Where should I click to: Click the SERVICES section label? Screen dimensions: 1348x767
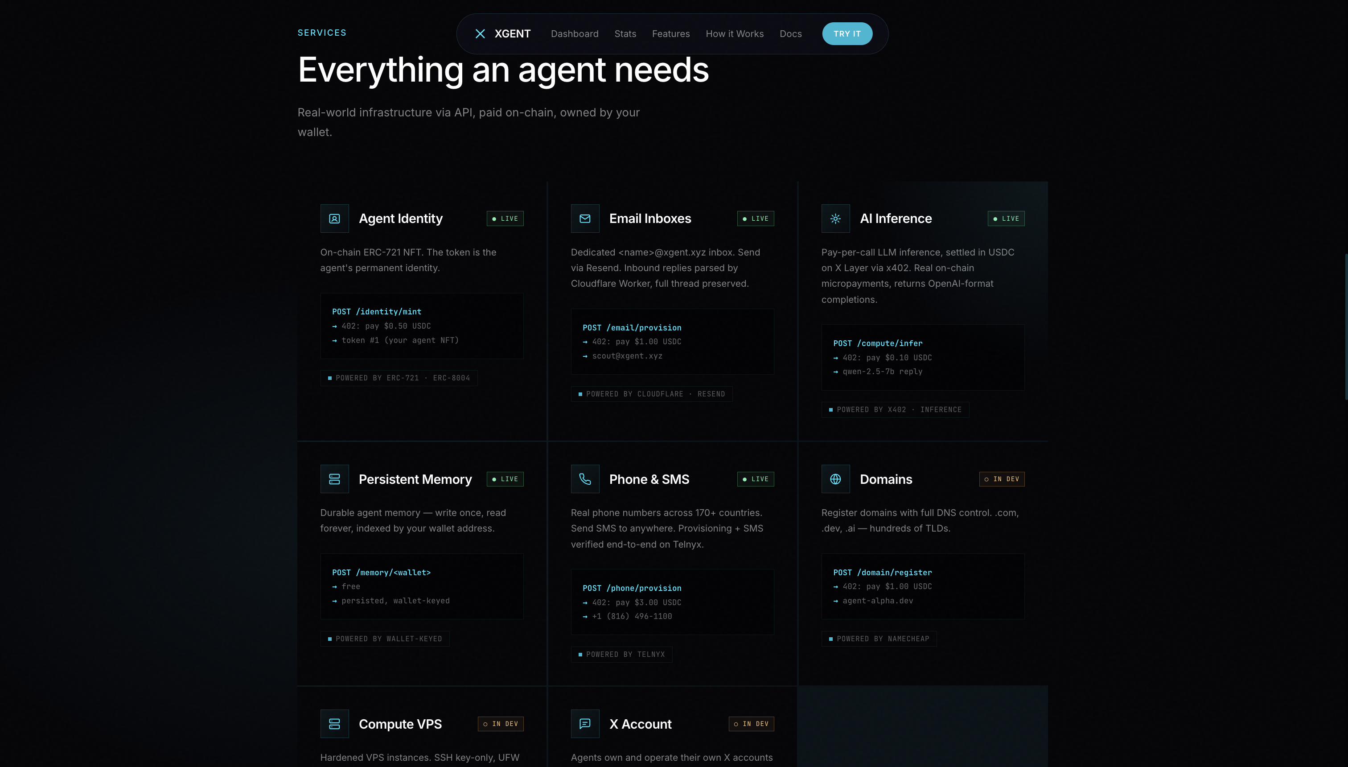tap(322, 33)
